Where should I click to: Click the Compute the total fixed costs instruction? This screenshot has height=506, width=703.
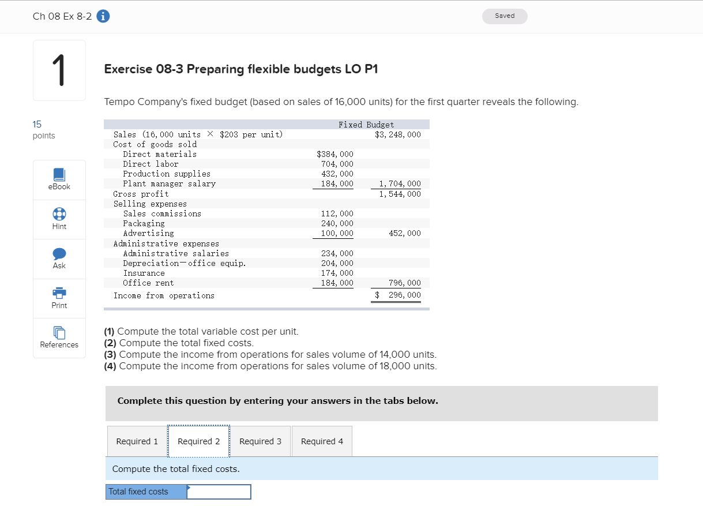176,468
